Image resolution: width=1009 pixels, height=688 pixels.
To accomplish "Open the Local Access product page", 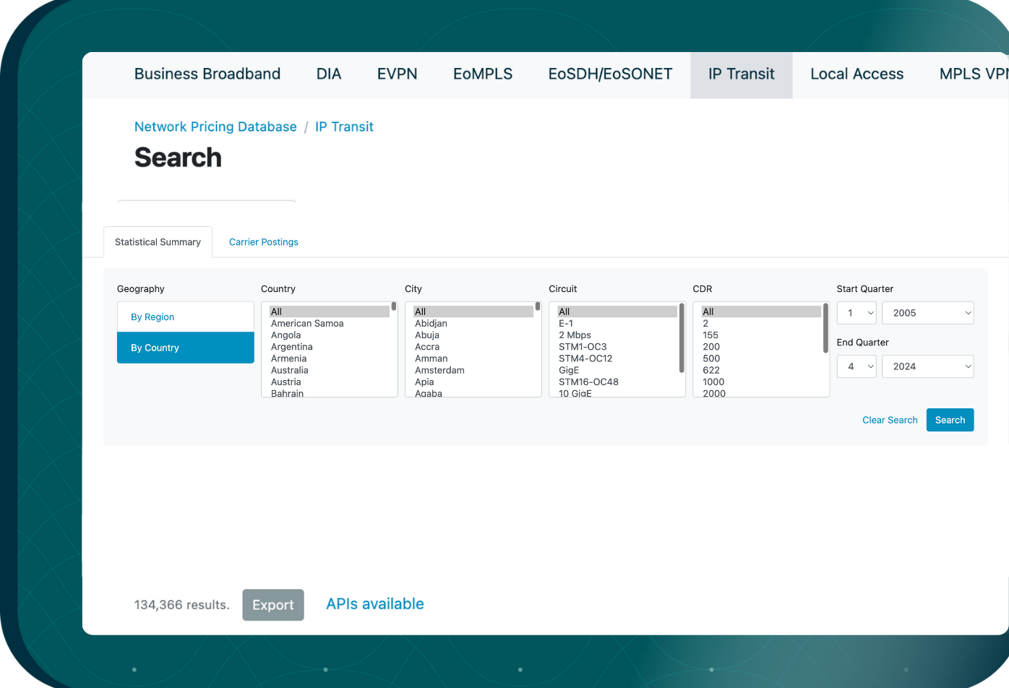I will [x=857, y=74].
